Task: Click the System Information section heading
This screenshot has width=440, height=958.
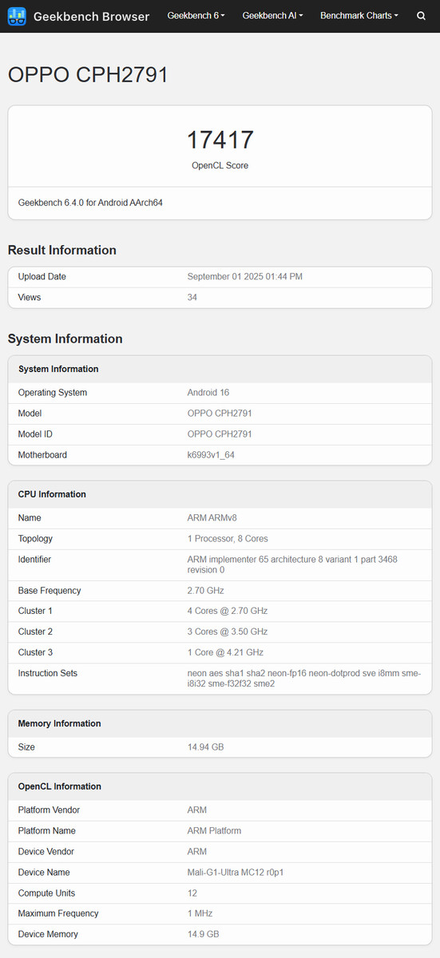Action: pyautogui.click(x=65, y=338)
